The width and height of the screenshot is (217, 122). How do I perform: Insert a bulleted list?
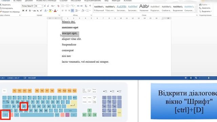[x=62, y=6]
